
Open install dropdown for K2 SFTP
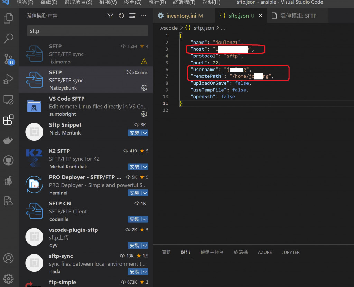[x=145, y=167]
